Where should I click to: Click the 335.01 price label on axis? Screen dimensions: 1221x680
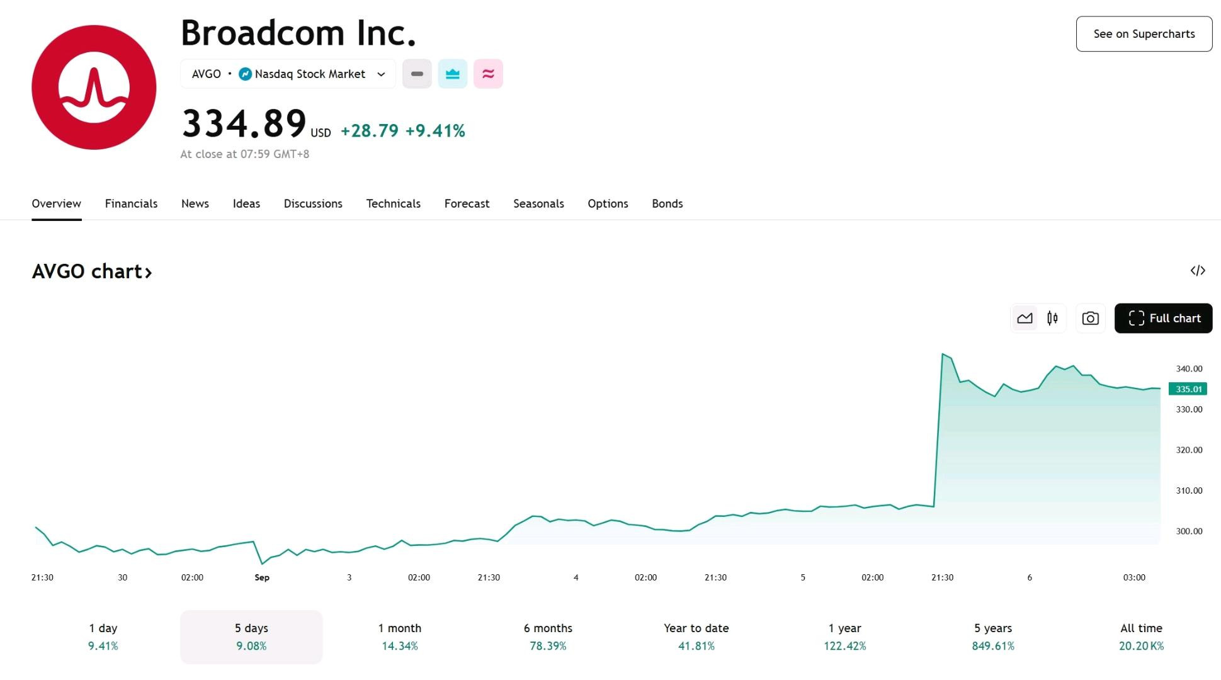[x=1188, y=389]
